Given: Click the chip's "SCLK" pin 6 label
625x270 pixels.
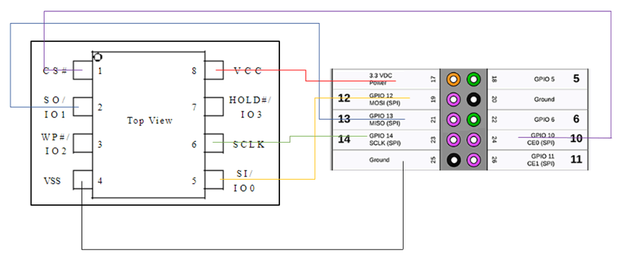Looking at the screenshot, I should (x=249, y=145).
